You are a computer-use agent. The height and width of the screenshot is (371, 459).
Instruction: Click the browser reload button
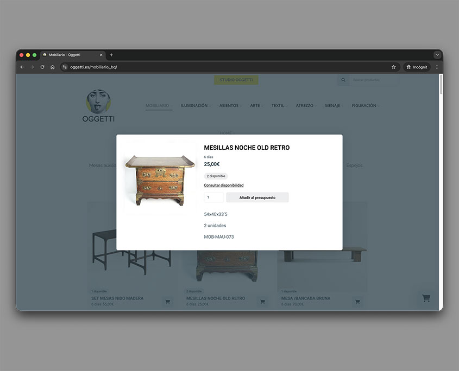[x=42, y=67]
